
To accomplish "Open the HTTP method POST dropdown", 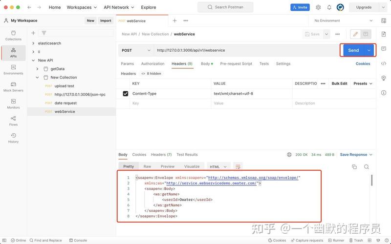I will pos(136,50).
